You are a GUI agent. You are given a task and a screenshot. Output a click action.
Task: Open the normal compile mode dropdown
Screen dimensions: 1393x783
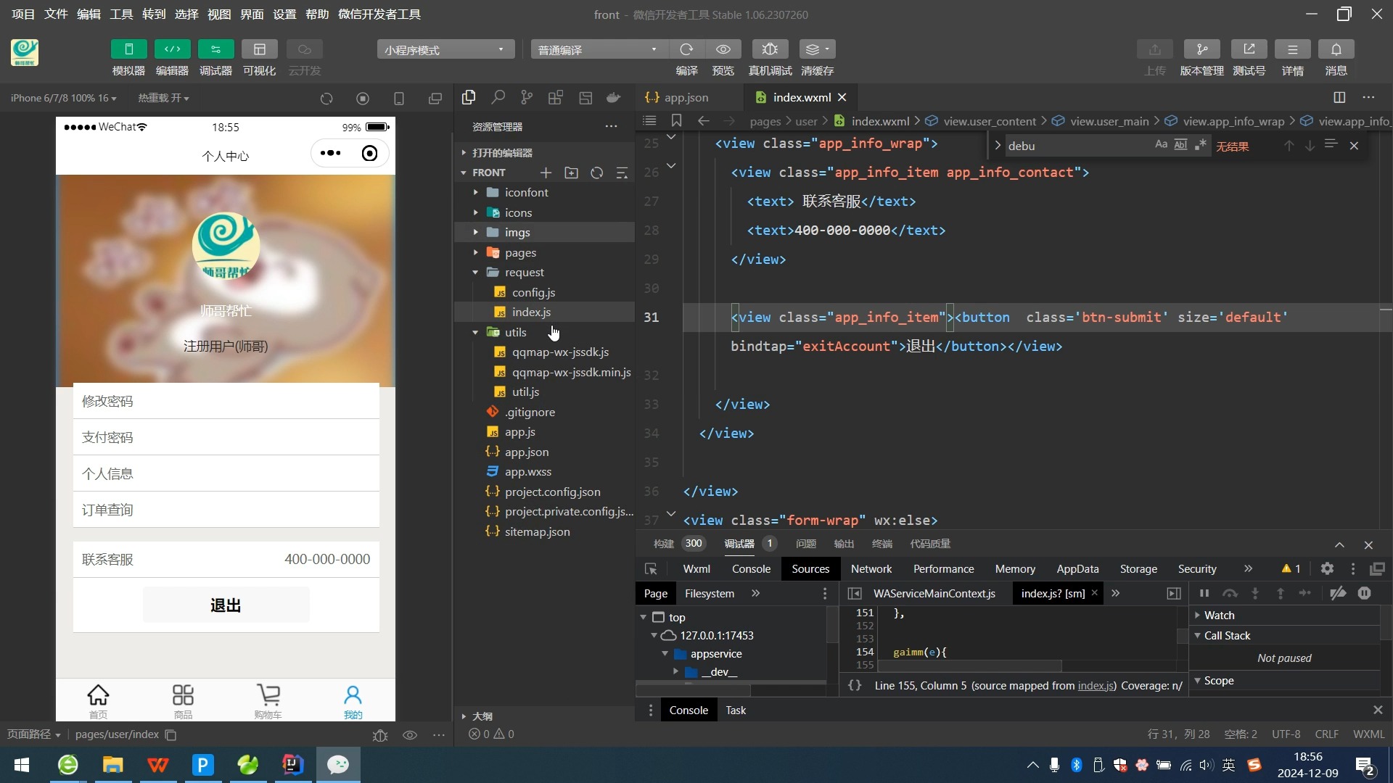[x=598, y=49]
